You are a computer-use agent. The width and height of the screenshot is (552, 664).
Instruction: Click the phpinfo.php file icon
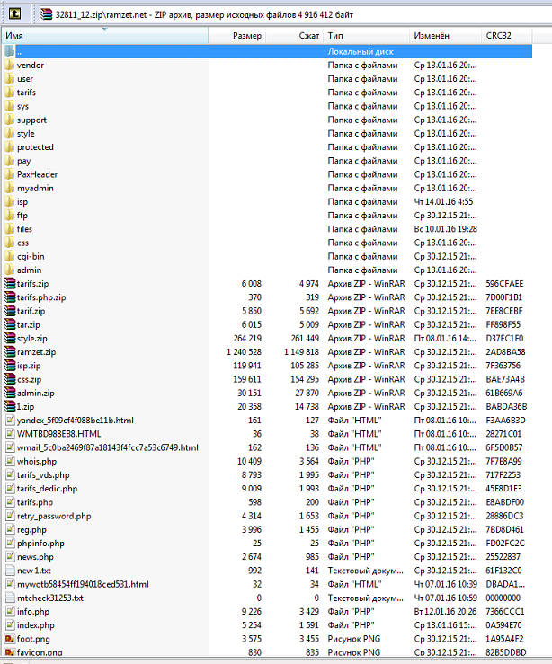pyautogui.click(x=10, y=544)
